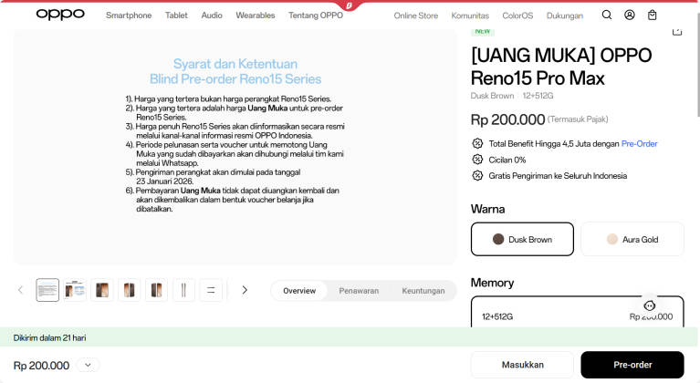Image resolution: width=700 pixels, height=383 pixels.
Task: Click the red banner pull-down tab
Action: click(350, 5)
